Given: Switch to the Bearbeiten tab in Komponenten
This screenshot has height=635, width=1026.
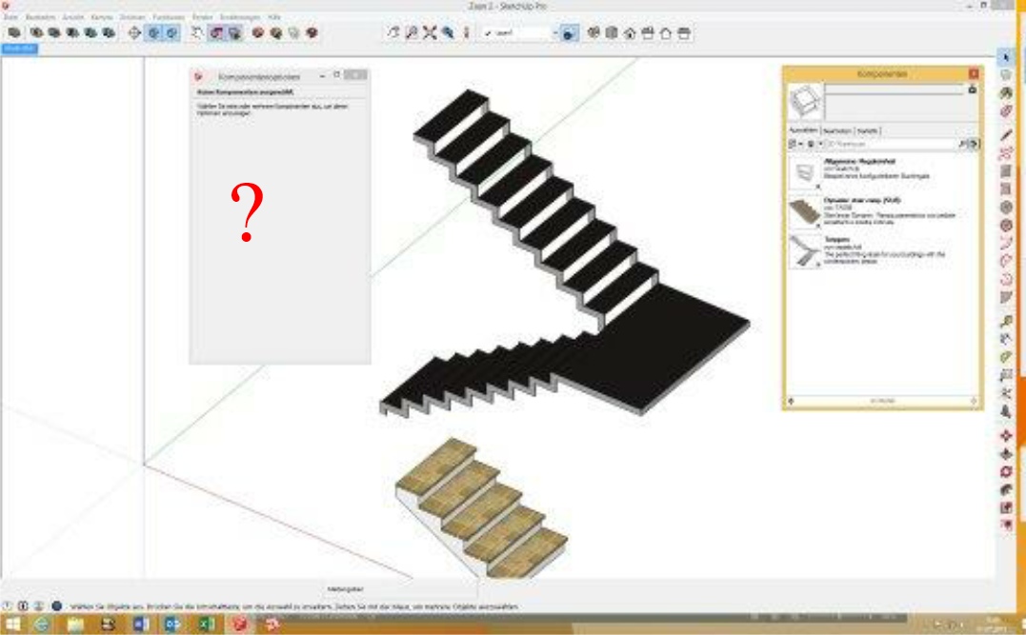Looking at the screenshot, I should tap(836, 130).
